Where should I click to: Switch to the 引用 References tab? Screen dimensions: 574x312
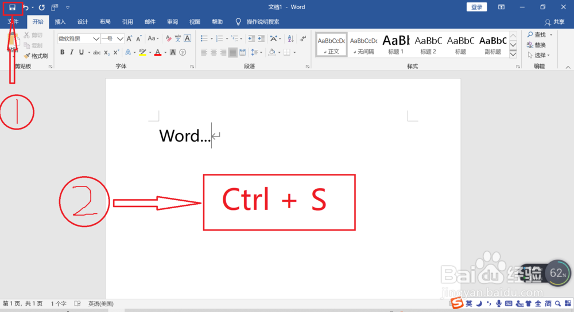coord(127,22)
